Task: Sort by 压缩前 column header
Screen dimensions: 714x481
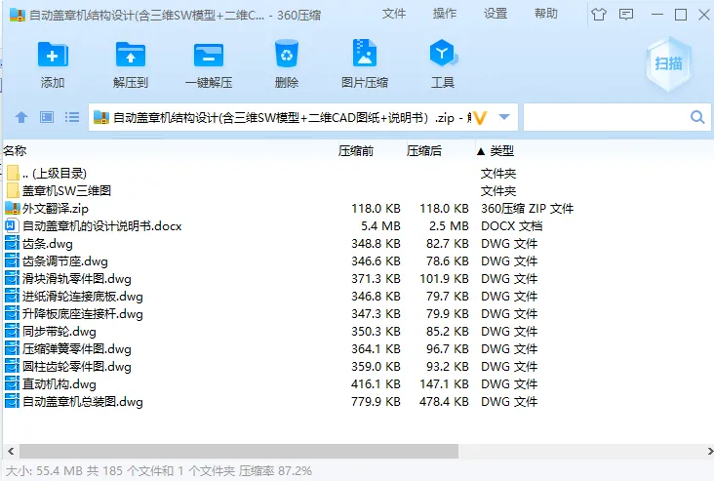Action: 356,151
